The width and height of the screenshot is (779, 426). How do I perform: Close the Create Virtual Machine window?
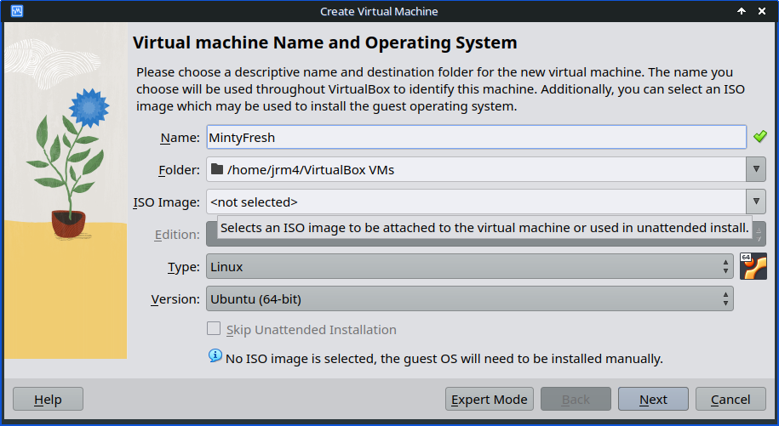[762, 11]
